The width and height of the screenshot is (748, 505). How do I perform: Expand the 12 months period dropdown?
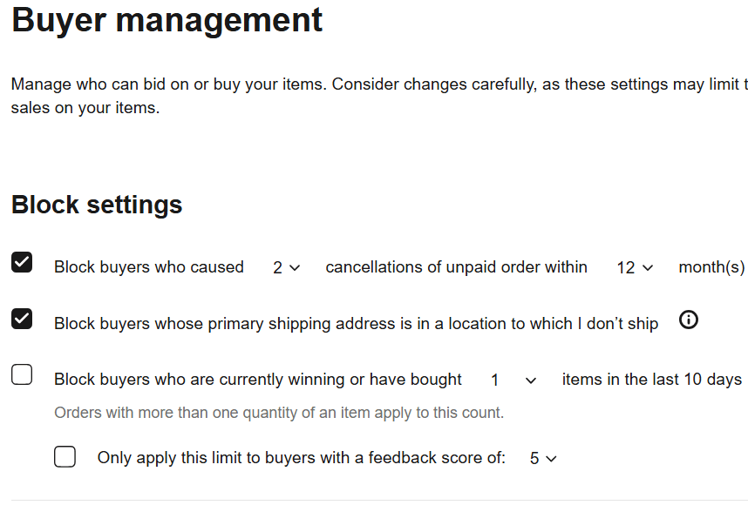[635, 268]
